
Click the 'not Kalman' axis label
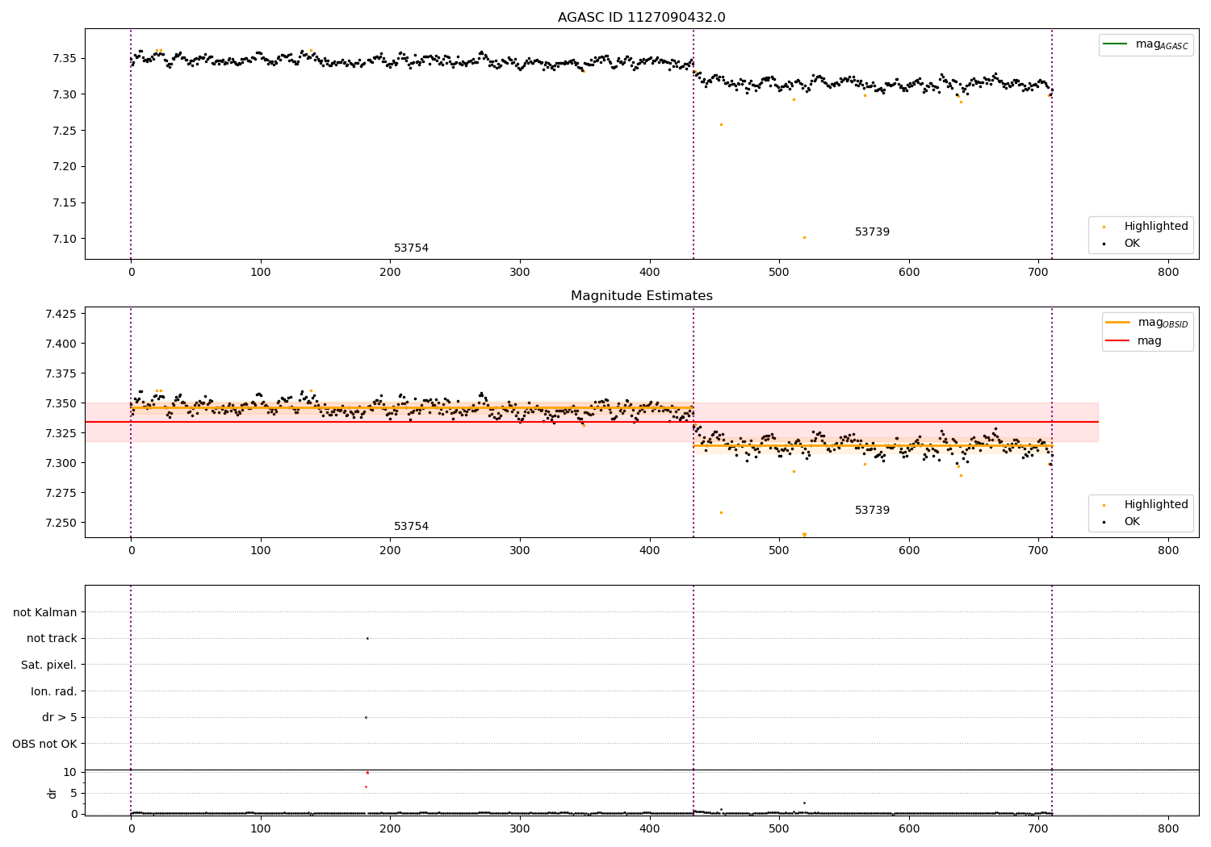[x=45, y=612]
